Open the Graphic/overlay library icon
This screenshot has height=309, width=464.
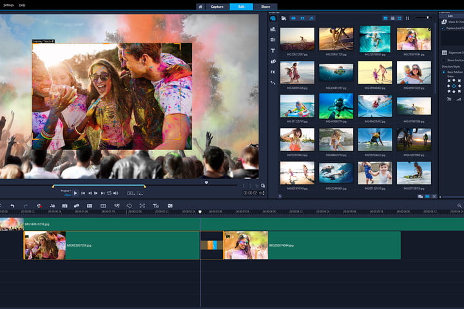(273, 61)
